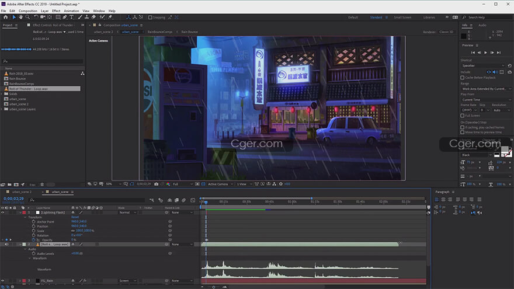Adjust the timeline zoom slider
This screenshot has width=514, height=289.
[x=213, y=287]
